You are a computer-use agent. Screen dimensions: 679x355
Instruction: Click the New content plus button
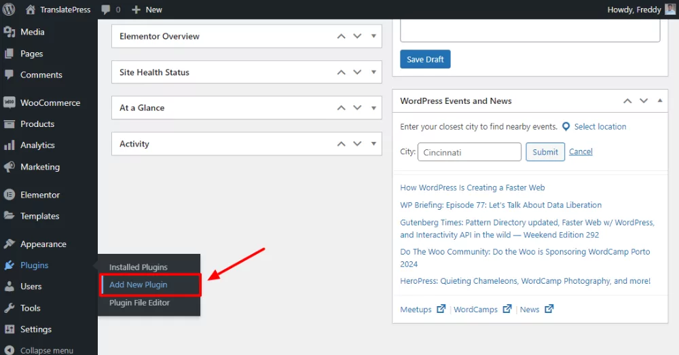pyautogui.click(x=147, y=10)
